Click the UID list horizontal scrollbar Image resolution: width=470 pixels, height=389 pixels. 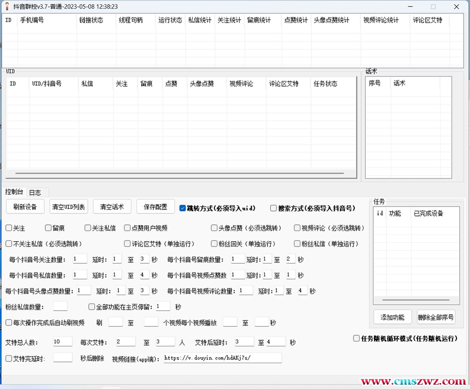click(174, 173)
